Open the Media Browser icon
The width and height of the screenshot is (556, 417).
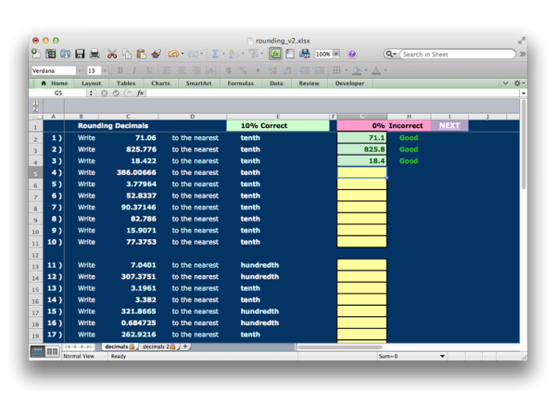click(305, 54)
